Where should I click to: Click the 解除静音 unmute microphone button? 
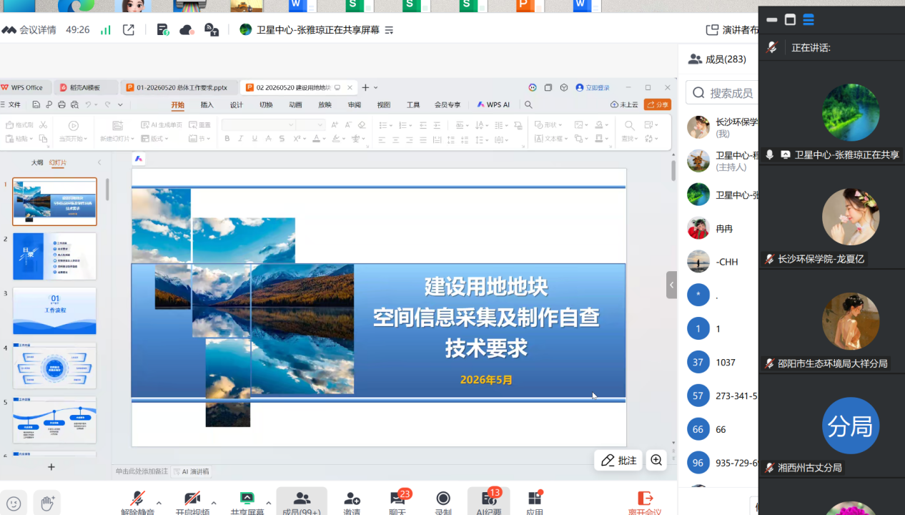(x=138, y=502)
